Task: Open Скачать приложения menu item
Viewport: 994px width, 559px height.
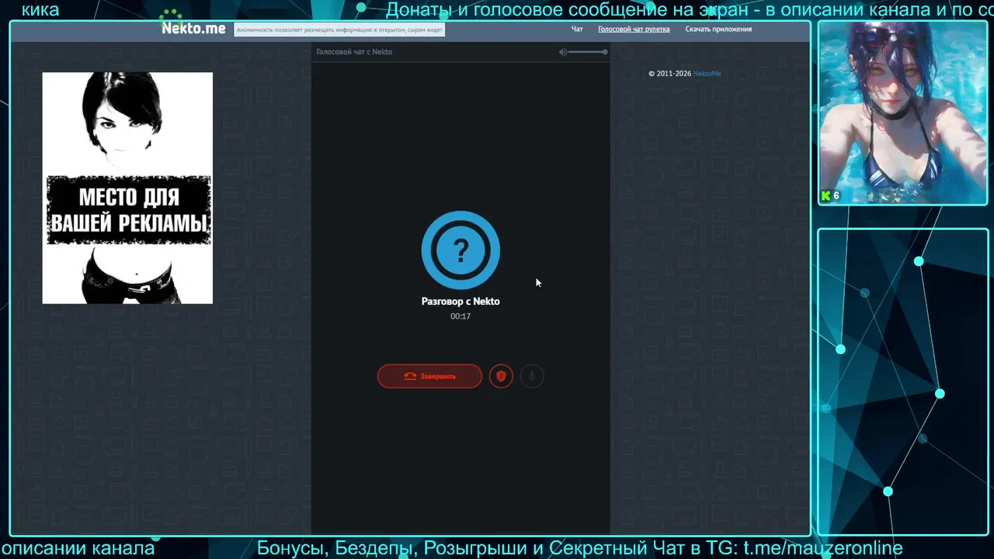Action: [718, 29]
